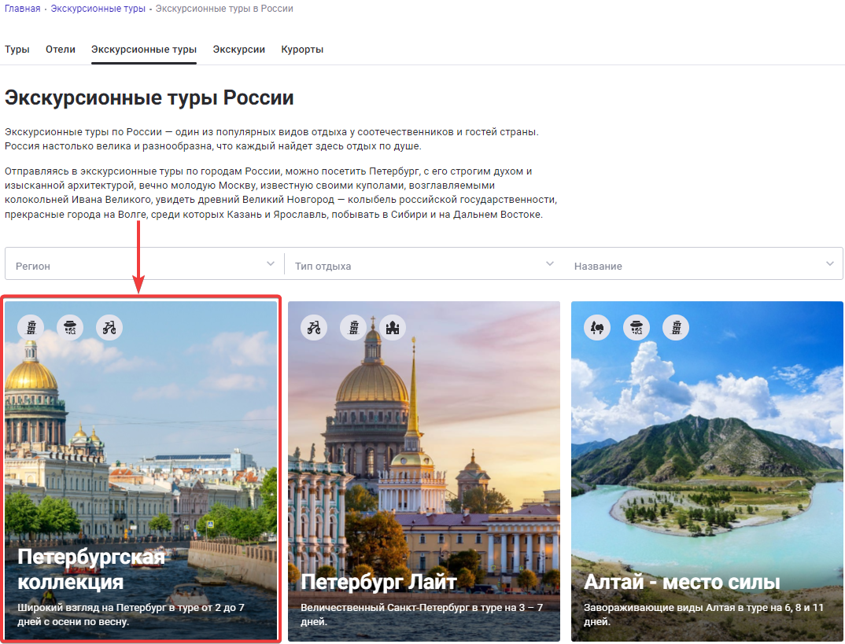Open the Алтай - место силы tour card
845x644 pixels.
tap(707, 471)
